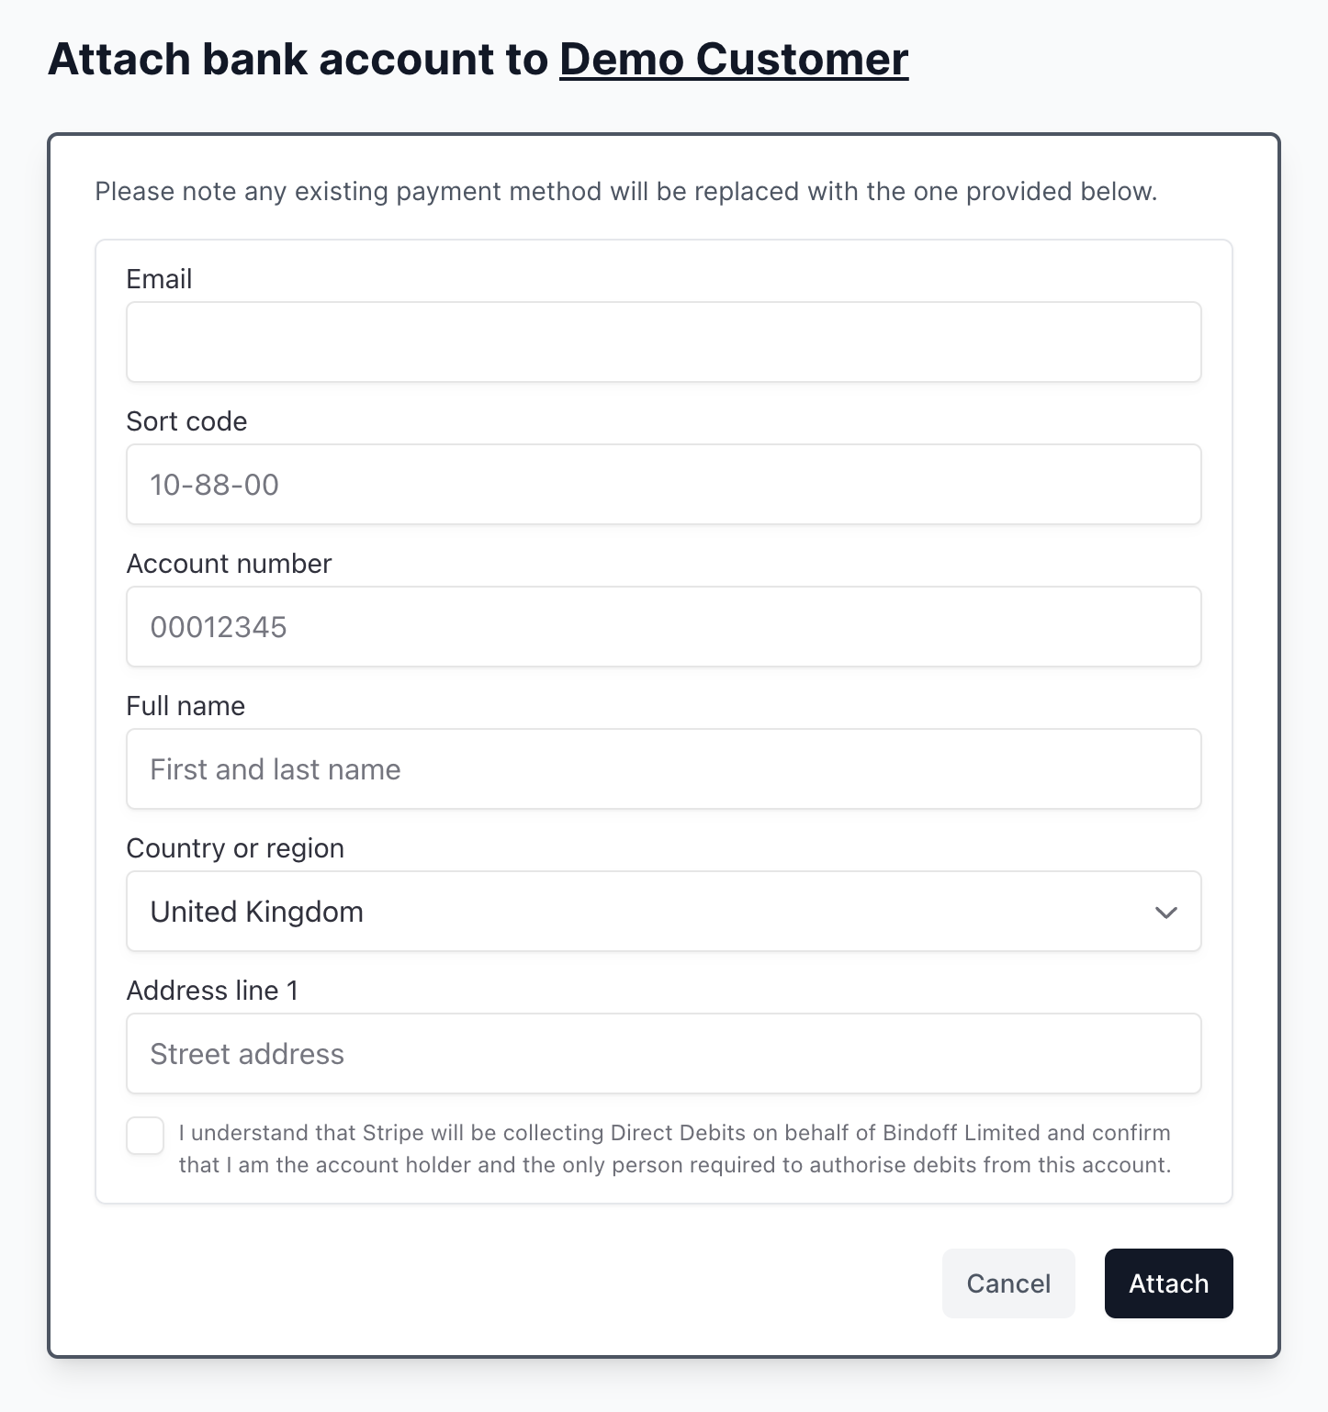Click the Direct Debit confirmation text
The height and width of the screenshot is (1412, 1328).
(x=670, y=1148)
